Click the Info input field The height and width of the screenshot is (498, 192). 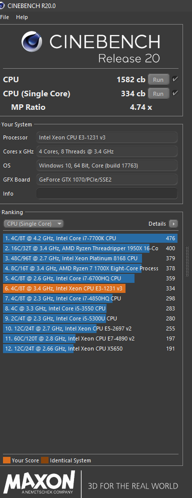tap(107, 194)
